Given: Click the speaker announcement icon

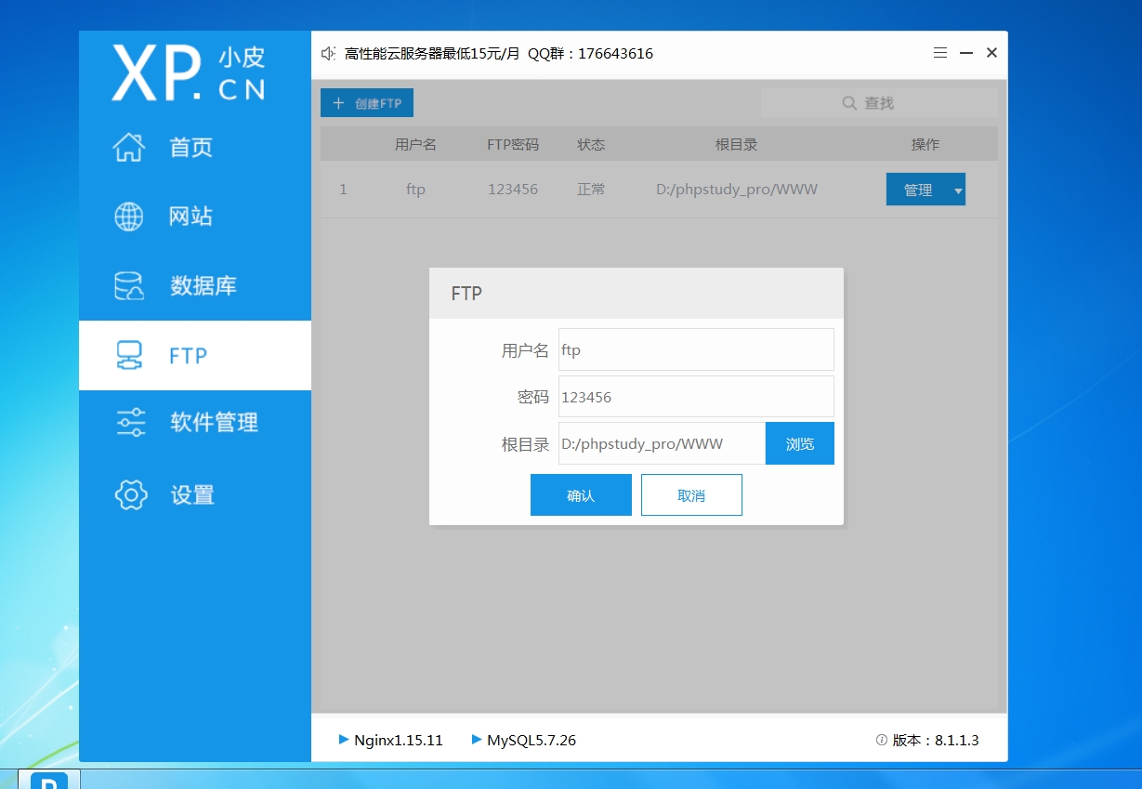Looking at the screenshot, I should pyautogui.click(x=327, y=54).
